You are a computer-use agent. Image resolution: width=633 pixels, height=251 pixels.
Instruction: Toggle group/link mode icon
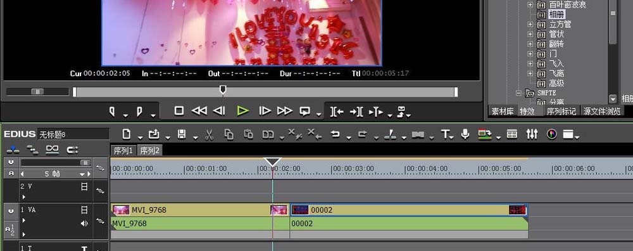pyautogui.click(x=53, y=150)
